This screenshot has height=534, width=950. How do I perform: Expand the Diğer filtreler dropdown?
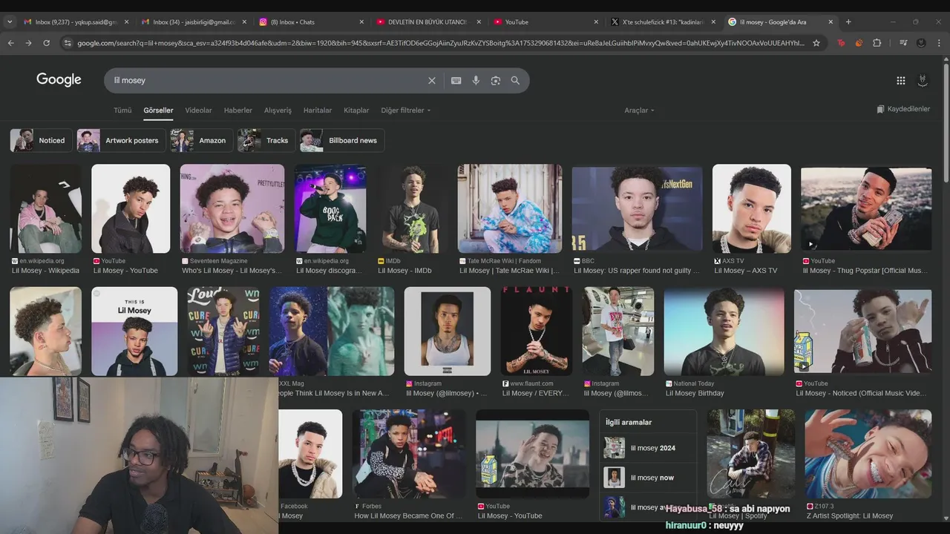pyautogui.click(x=405, y=111)
